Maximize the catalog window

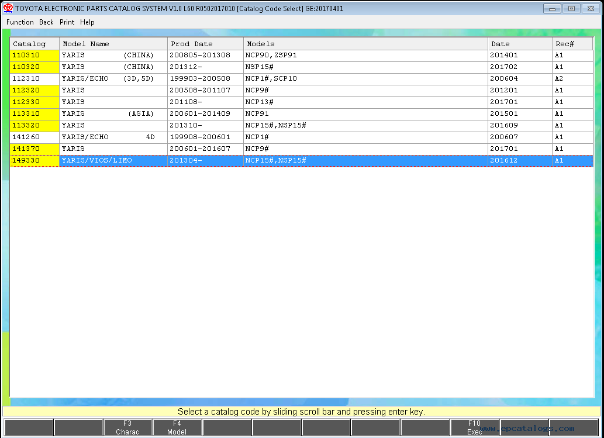coord(571,8)
